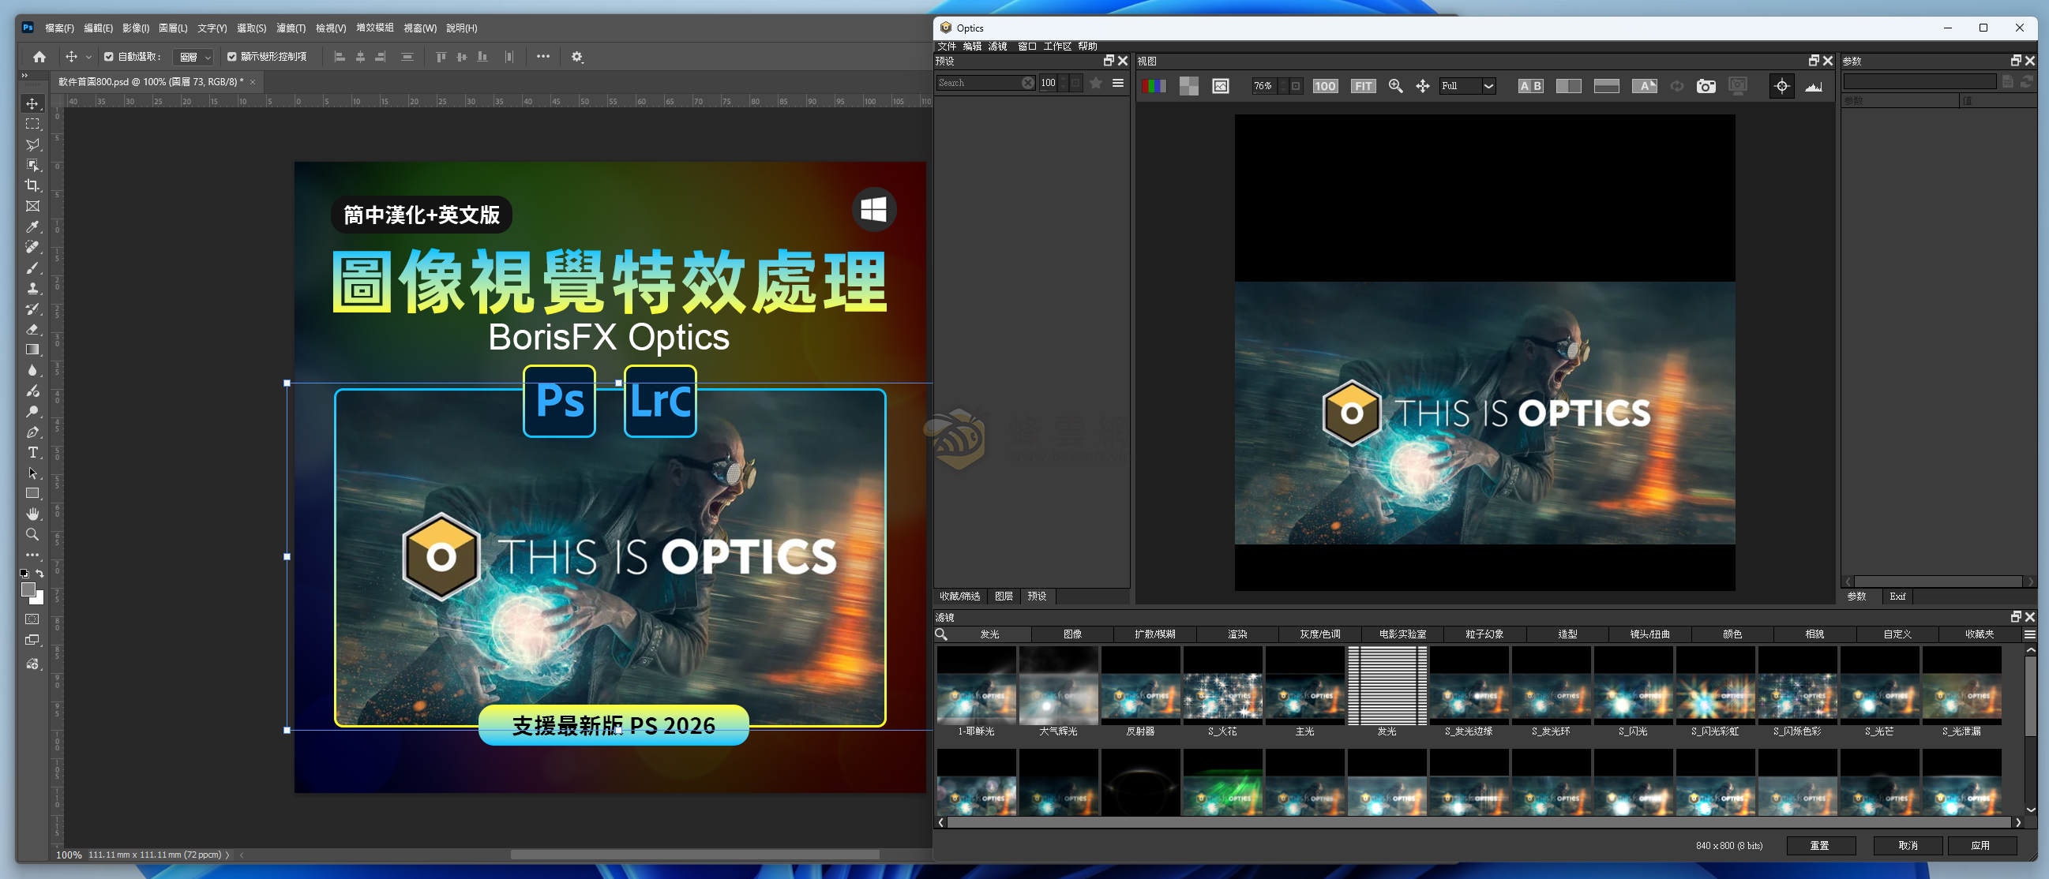This screenshot has height=879, width=2049.
Task: Click the filter search magnifier in Optics
Action: click(x=941, y=634)
